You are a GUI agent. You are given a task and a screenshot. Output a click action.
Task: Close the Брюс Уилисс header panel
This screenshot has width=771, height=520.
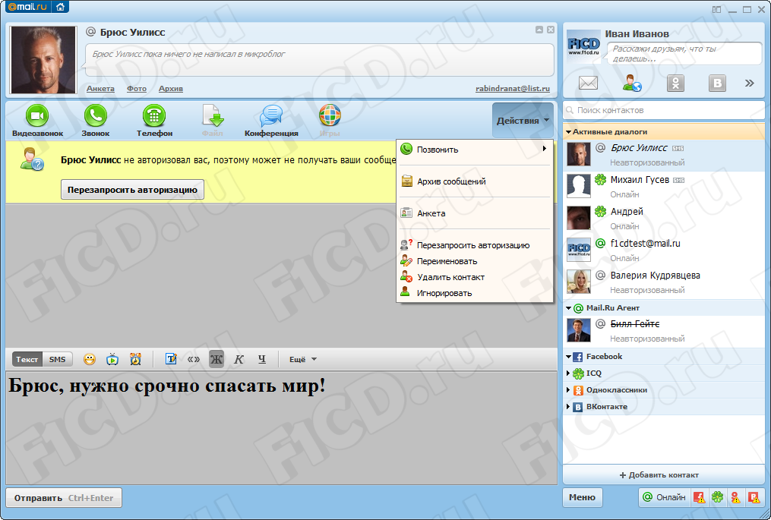click(551, 30)
